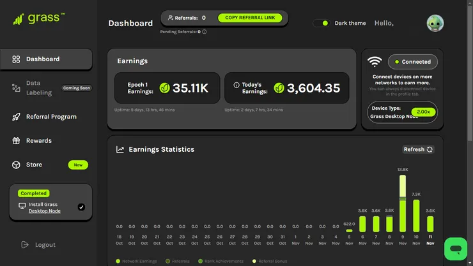
Task: Click the Dashboard grid icon in sidebar
Action: click(16, 59)
